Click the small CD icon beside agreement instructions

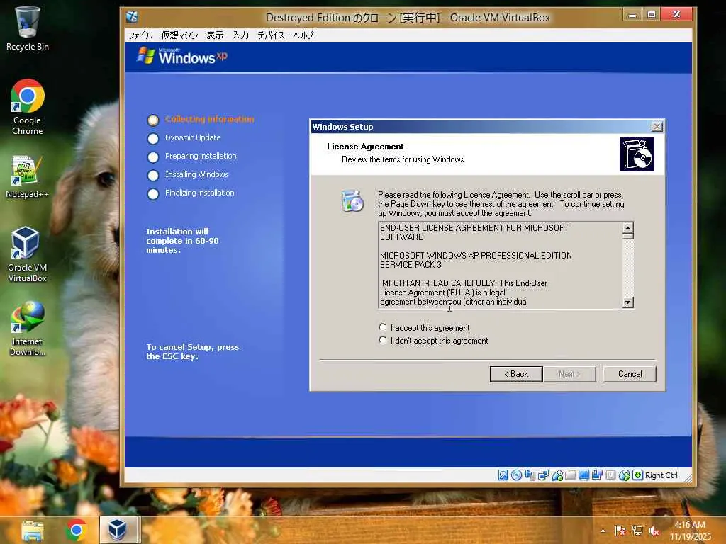(x=353, y=200)
